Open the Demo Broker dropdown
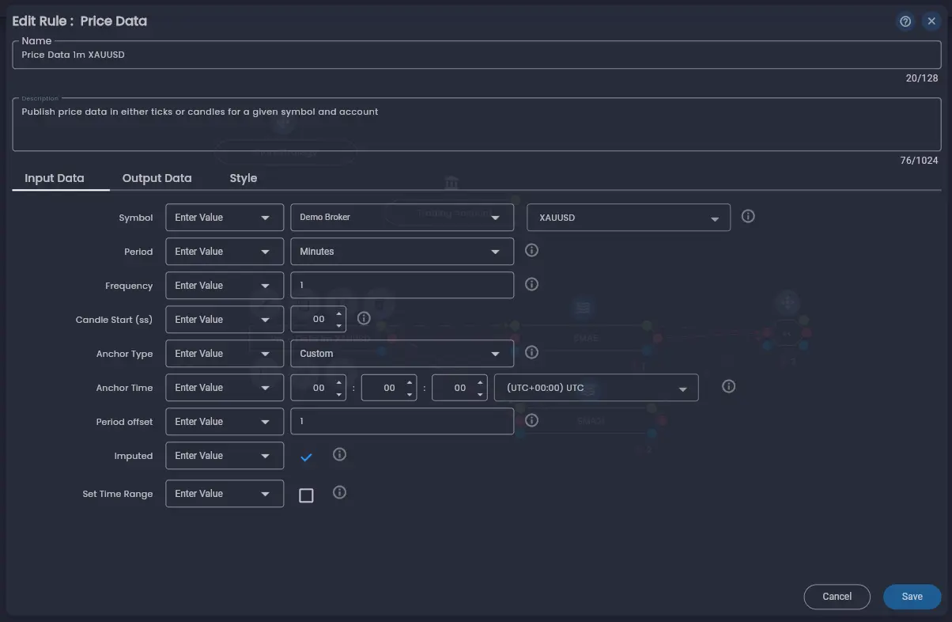Screen dimensions: 952x622 [x=402, y=216]
